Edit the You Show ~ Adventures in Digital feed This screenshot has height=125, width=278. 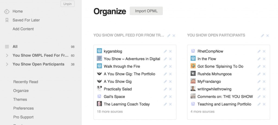click(165, 59)
